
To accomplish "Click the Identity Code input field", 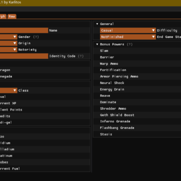I will (24, 56).
